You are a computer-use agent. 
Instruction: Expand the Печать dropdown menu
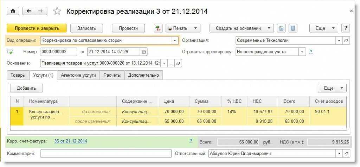[182, 28]
